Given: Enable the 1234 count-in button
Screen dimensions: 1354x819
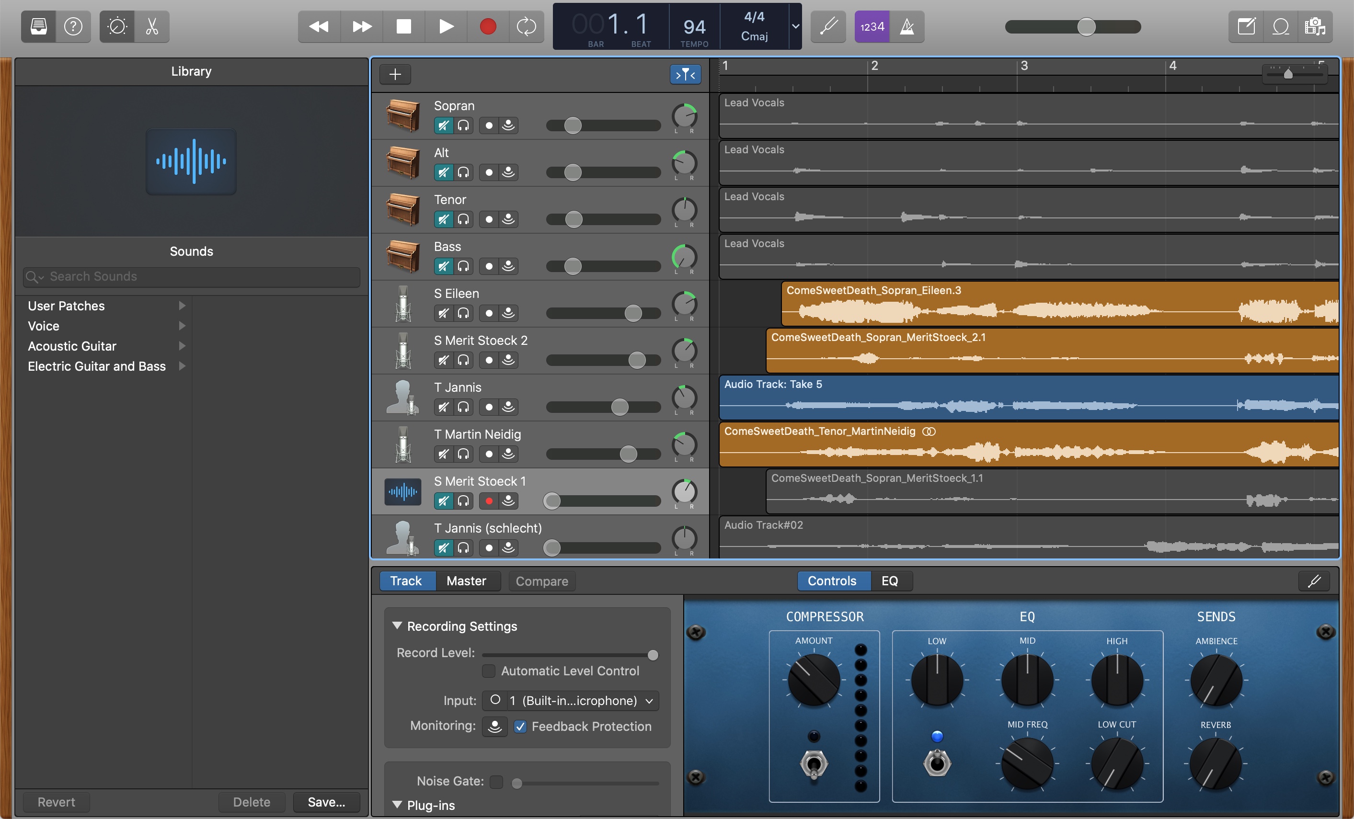Looking at the screenshot, I should point(872,26).
